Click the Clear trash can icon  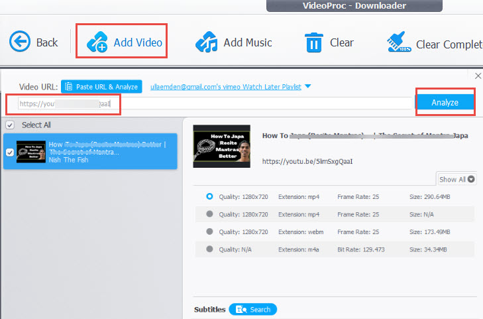(x=314, y=42)
